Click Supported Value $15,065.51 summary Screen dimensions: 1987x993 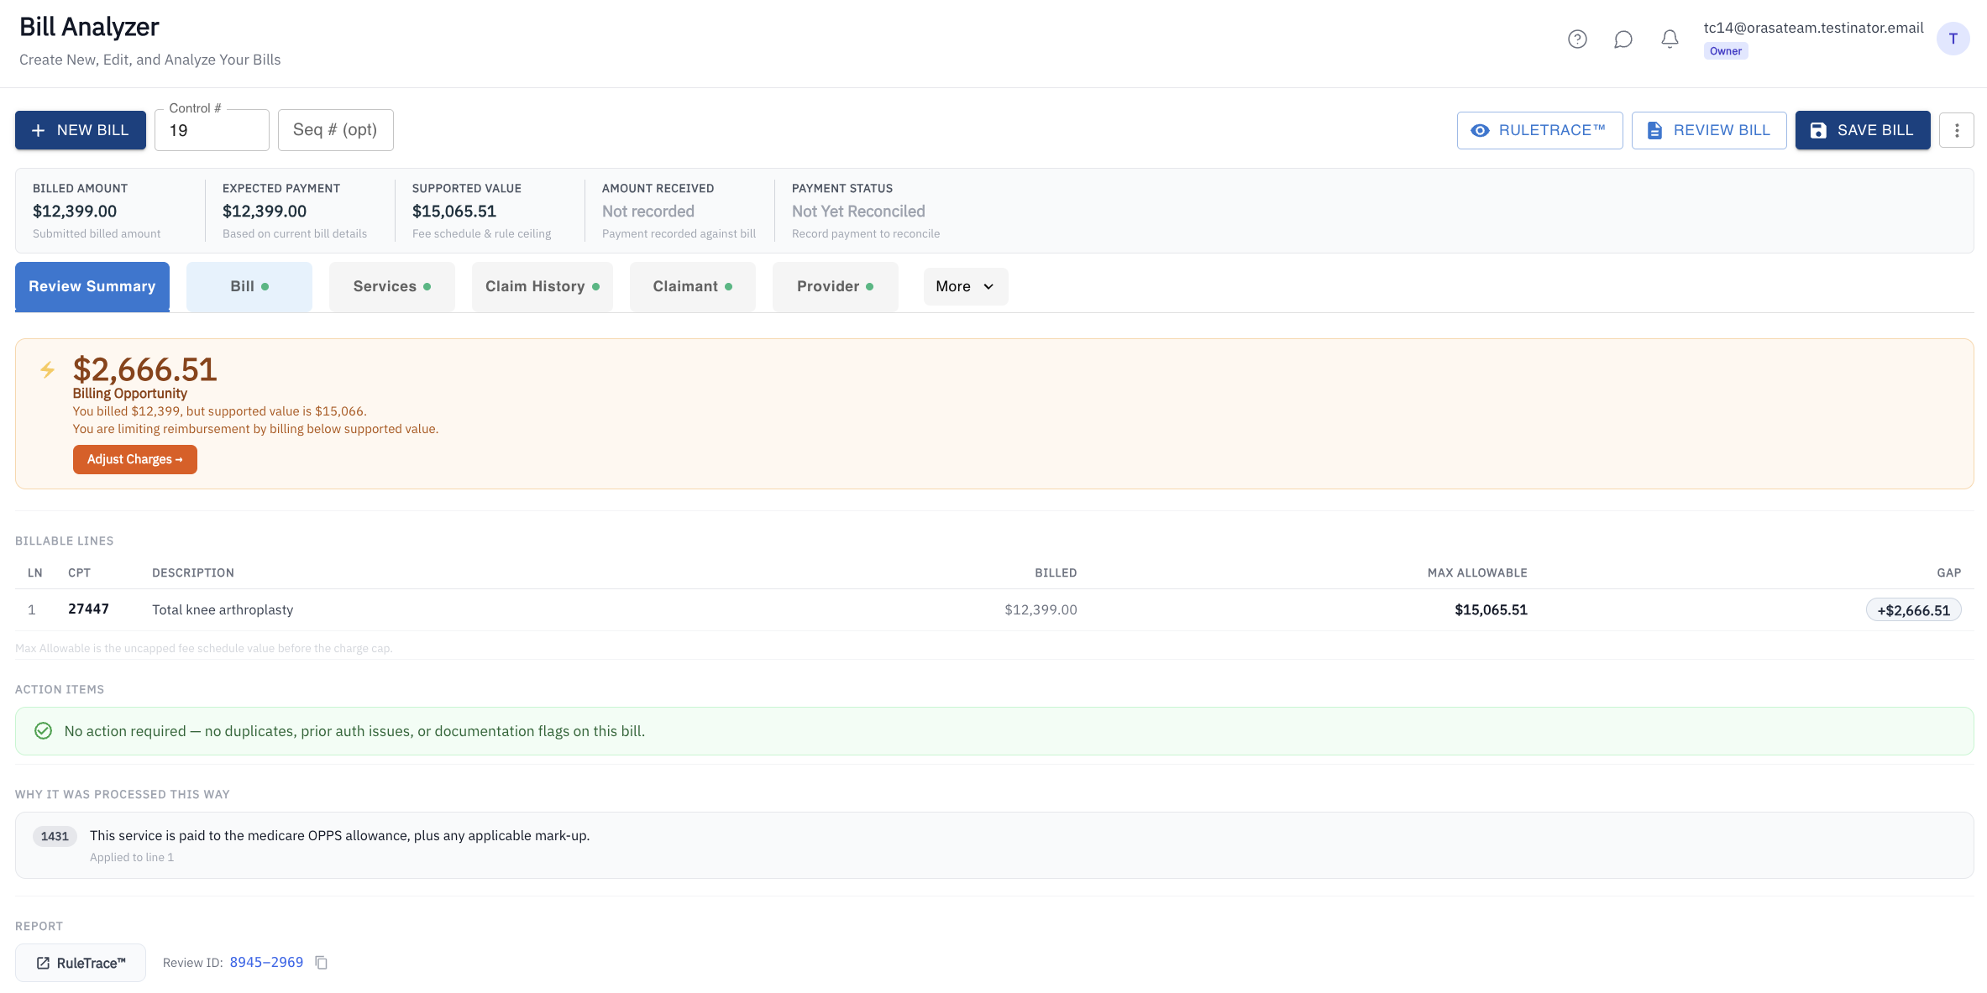[454, 212]
